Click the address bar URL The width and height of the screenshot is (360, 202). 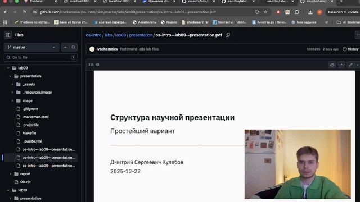point(128,12)
